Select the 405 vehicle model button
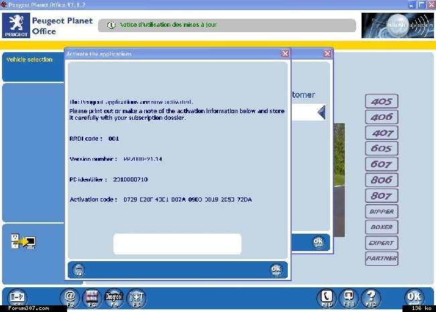Viewport: 436px width, 312px height. click(x=382, y=101)
